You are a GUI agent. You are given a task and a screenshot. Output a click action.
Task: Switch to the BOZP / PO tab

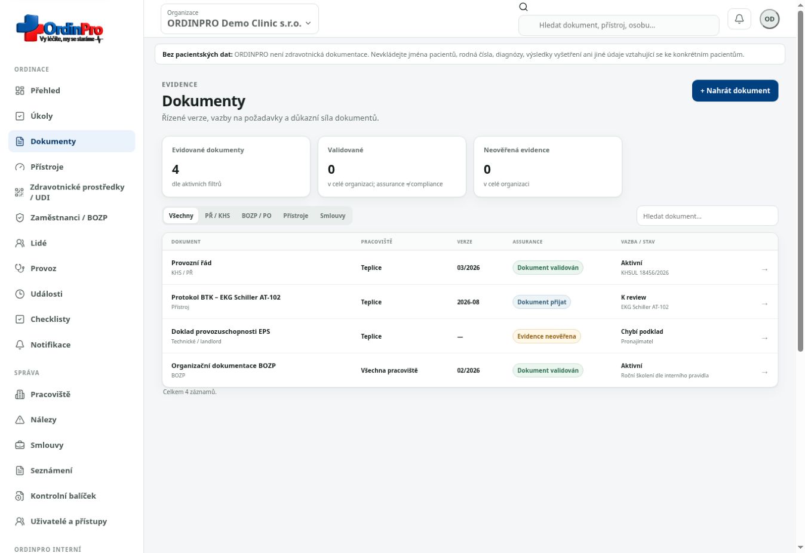click(x=256, y=216)
